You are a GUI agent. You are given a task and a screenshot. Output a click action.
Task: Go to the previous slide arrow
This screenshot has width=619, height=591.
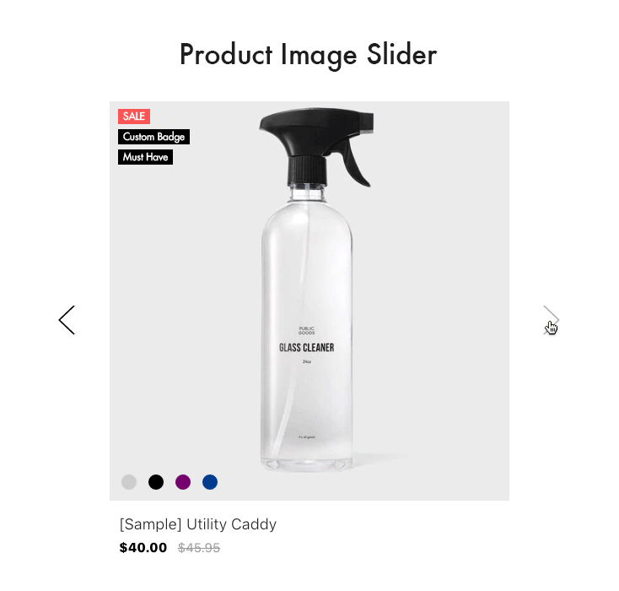tap(67, 320)
